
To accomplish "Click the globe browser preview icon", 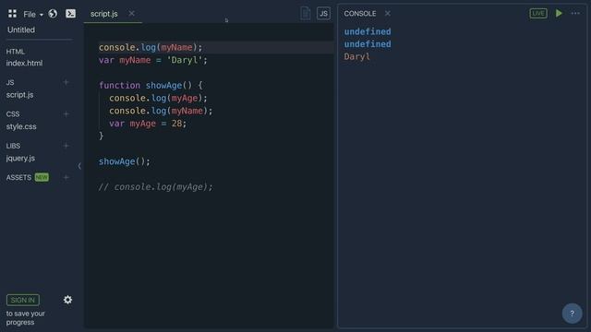I will 53,14.
